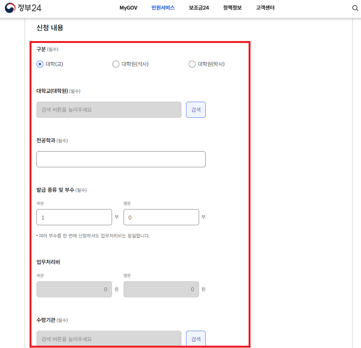The image size is (361, 348).
Task: Click the 대학교(대학원) (필수) label
Action: pyautogui.click(x=58, y=91)
